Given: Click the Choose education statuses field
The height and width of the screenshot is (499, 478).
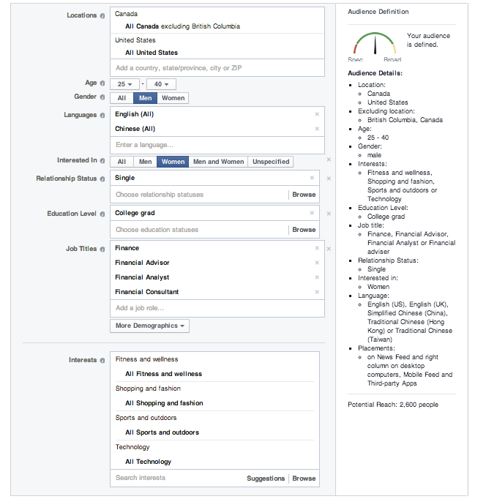Looking at the screenshot, I should click(x=199, y=230).
